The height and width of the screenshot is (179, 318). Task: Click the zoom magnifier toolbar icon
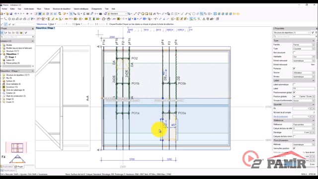(79, 14)
